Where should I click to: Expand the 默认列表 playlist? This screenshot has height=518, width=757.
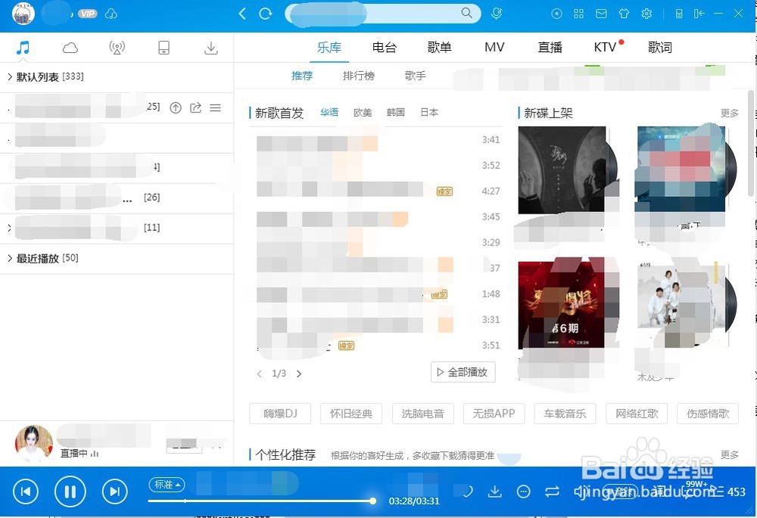coord(10,76)
